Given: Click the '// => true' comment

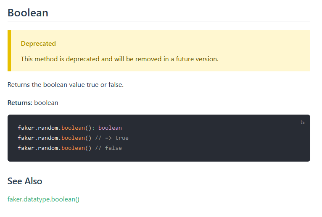Looking at the screenshot, I should [x=112, y=138].
